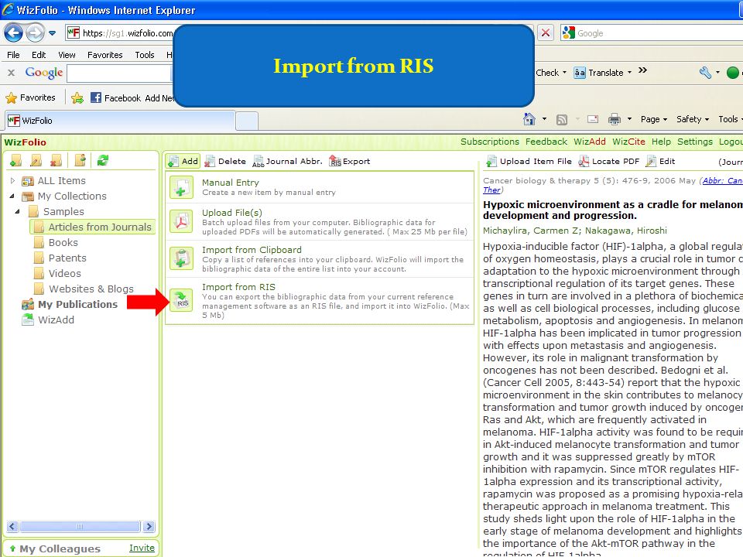Click the delete collection folder icon
This screenshot has width=743, height=557.
pyautogui.click(x=56, y=161)
